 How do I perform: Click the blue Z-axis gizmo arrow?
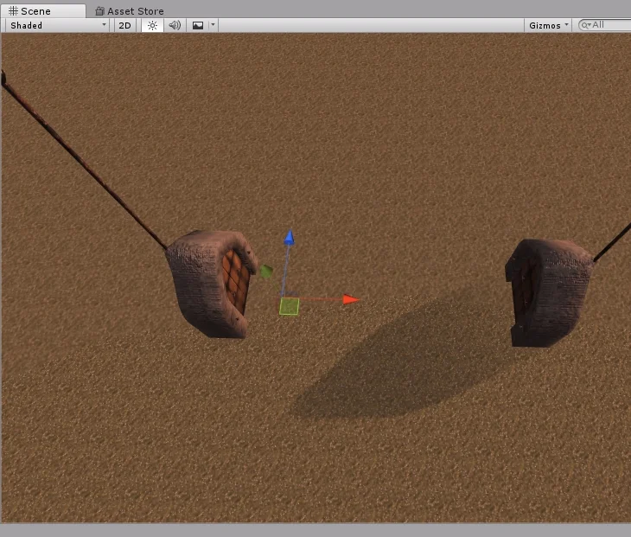tap(289, 238)
